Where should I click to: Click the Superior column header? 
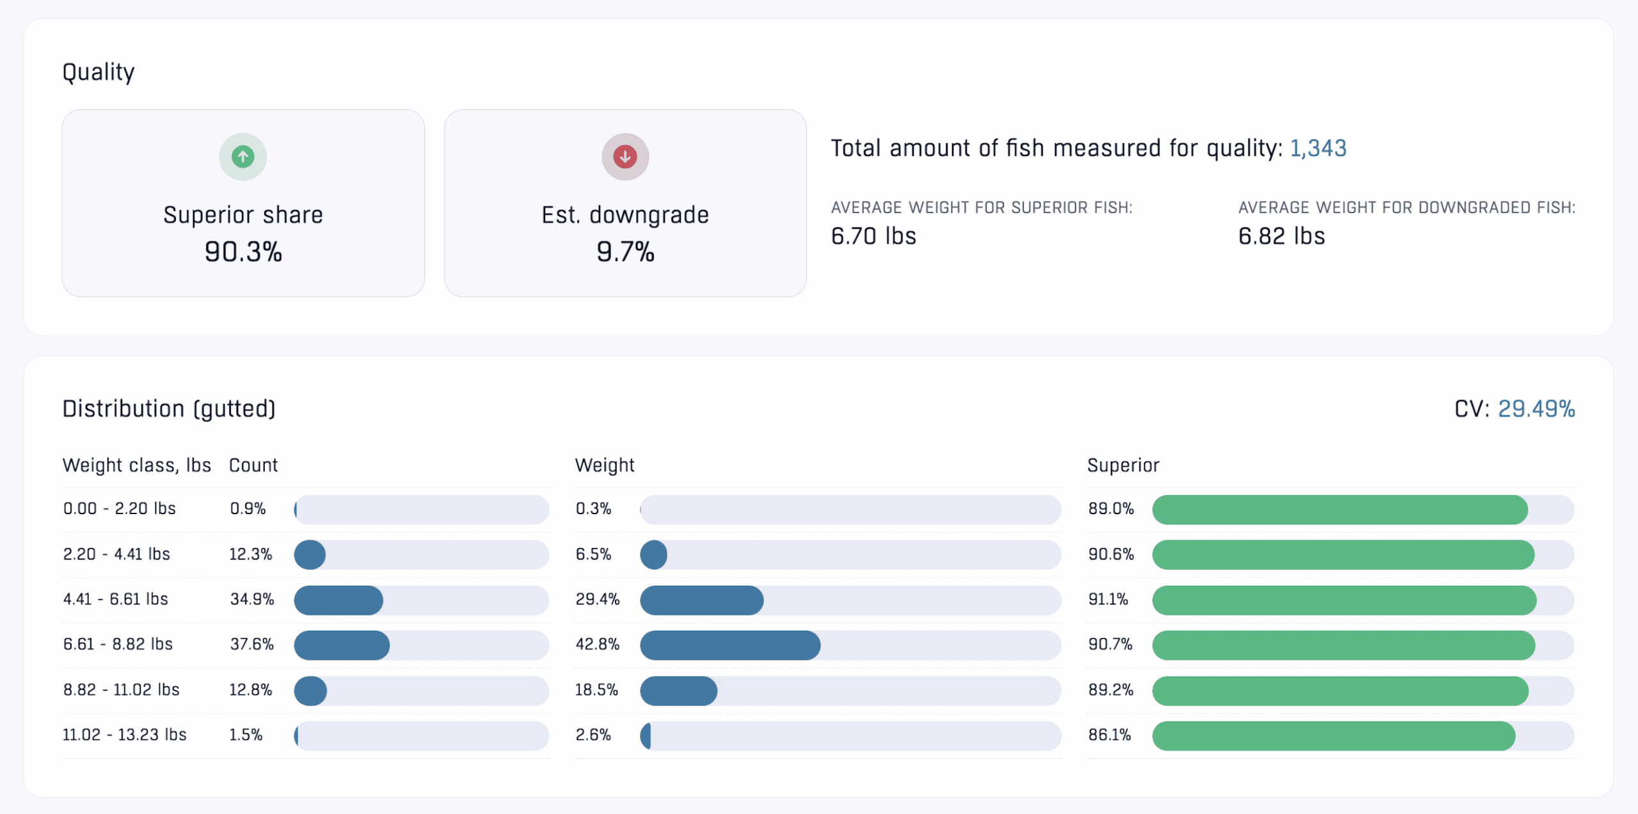(x=1123, y=465)
